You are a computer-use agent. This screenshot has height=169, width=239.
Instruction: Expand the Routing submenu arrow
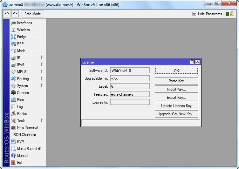(42, 78)
